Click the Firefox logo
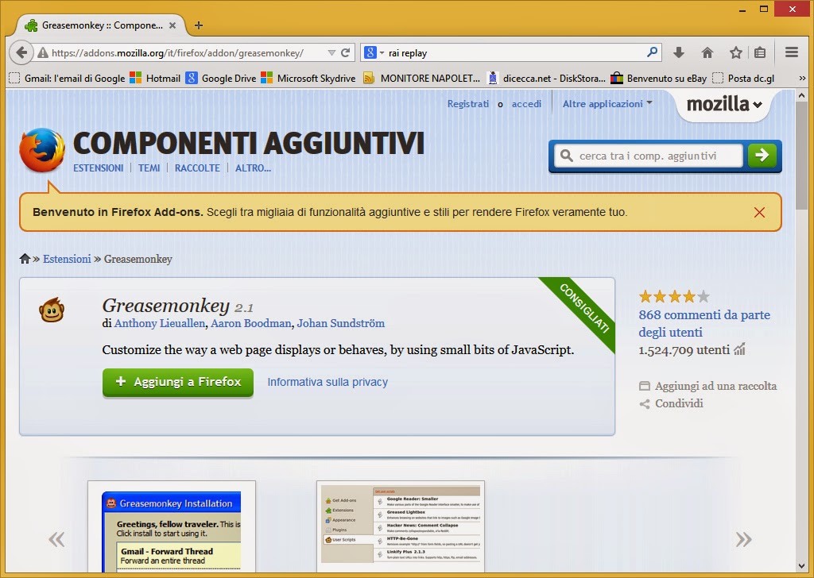This screenshot has width=814, height=578. [42, 150]
